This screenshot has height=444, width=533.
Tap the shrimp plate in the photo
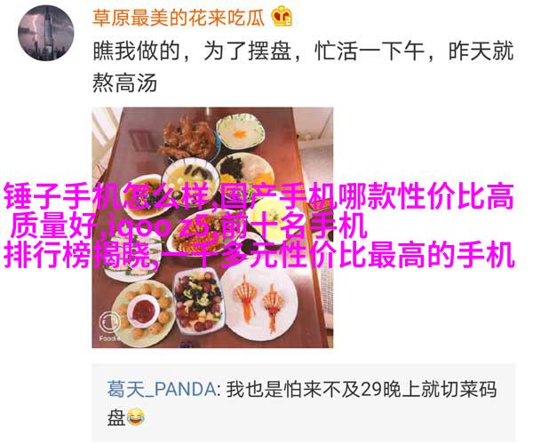pos(260,304)
